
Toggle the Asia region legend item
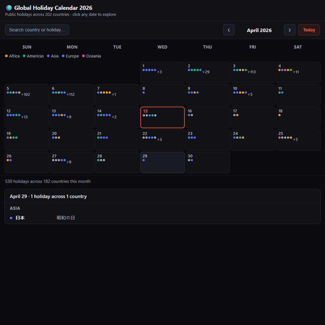pos(52,56)
